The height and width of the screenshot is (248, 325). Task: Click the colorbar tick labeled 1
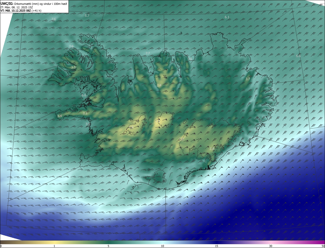[54, 246]
